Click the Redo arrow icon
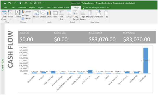Image resolution: width=158 pixels, height=95 pixels. 15,3
